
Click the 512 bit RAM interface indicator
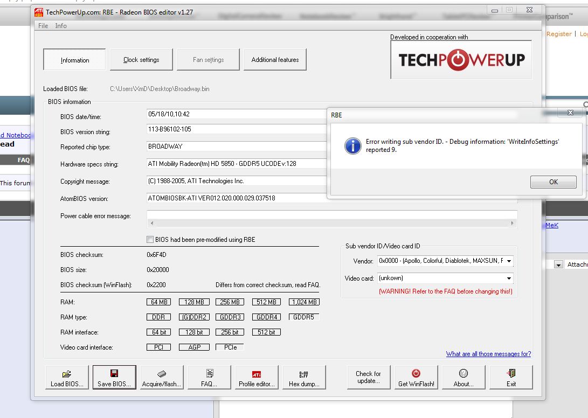[266, 332]
